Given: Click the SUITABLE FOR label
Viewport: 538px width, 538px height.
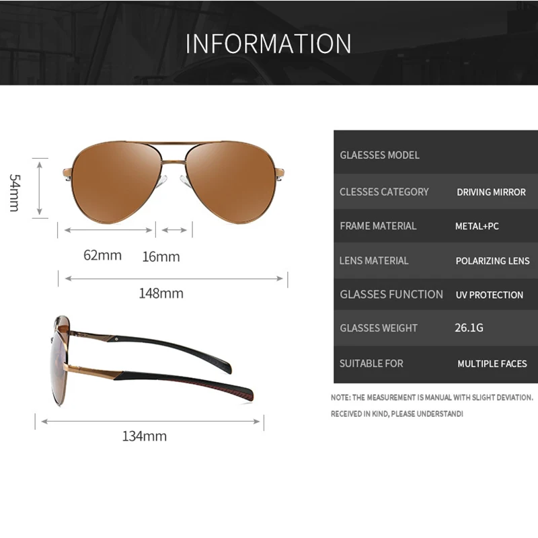Looking at the screenshot, I should (371, 363).
